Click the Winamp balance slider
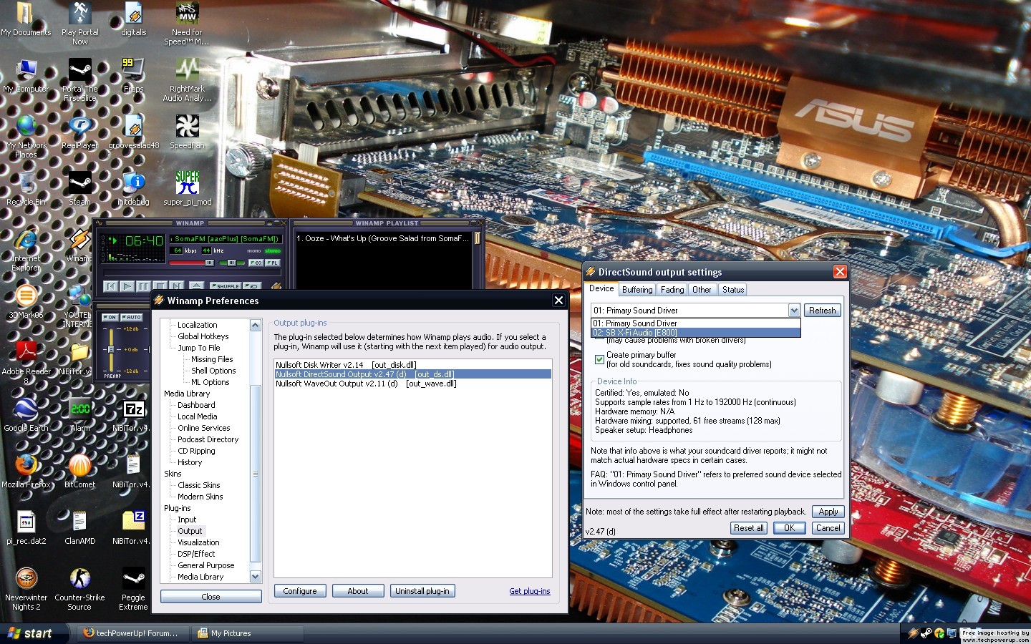This screenshot has width=1031, height=644. click(231, 263)
